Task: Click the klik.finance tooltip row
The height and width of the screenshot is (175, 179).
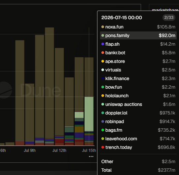Action: [x=138, y=78]
